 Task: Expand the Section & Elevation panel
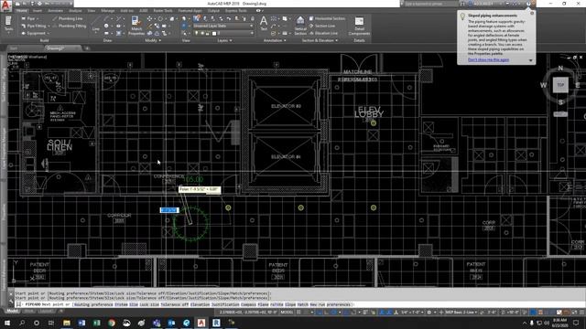[x=320, y=40]
